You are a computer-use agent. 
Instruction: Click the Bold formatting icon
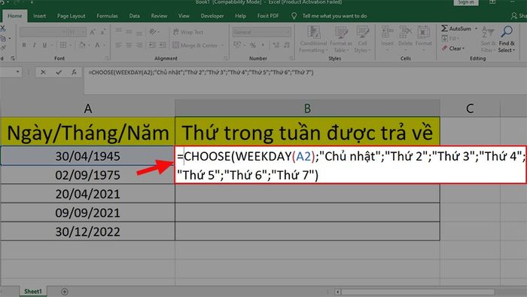[x=24, y=45]
